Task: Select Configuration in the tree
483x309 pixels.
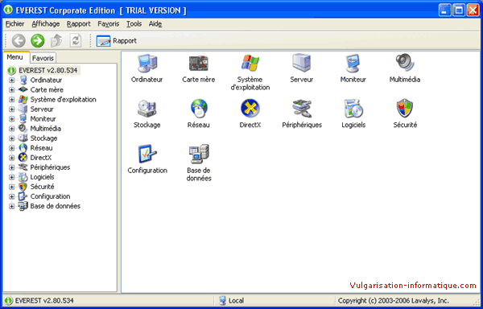Action: click(x=50, y=196)
